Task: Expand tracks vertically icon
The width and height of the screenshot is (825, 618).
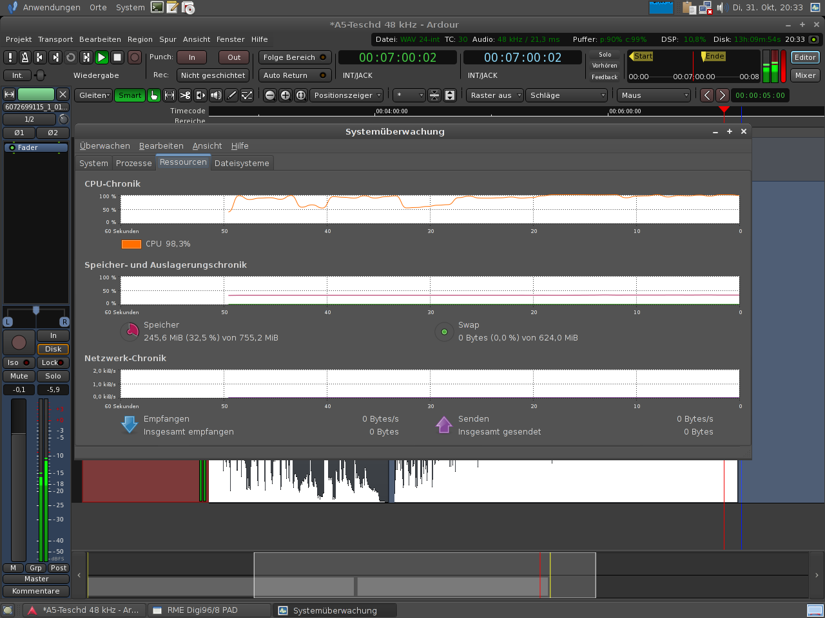Action: [450, 95]
